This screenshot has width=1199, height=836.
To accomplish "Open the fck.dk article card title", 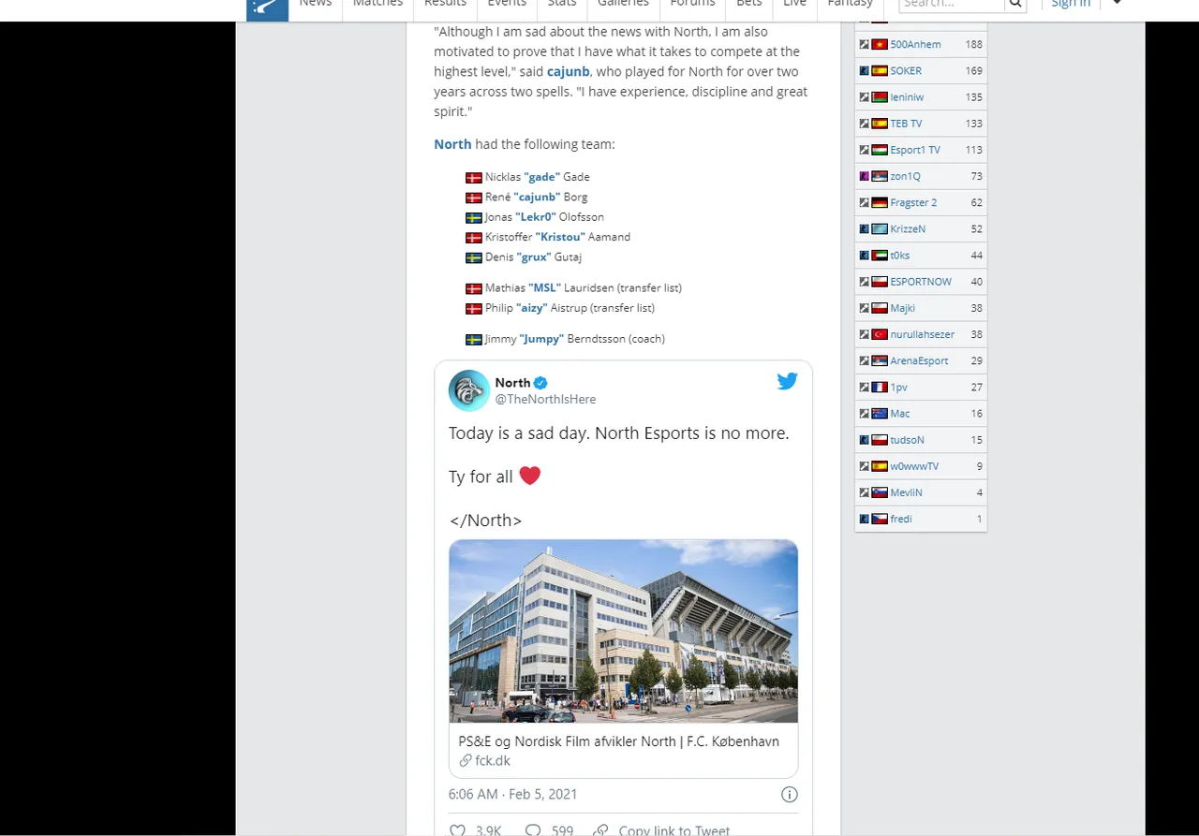I will click(x=619, y=741).
